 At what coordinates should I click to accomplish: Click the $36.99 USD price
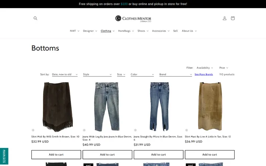tap(194, 142)
